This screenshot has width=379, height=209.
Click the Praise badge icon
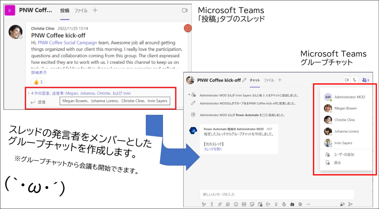pyautogui.click(x=276, y=204)
